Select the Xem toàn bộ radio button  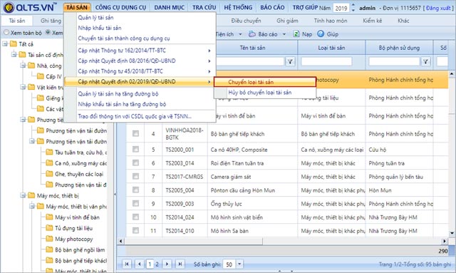(6, 32)
